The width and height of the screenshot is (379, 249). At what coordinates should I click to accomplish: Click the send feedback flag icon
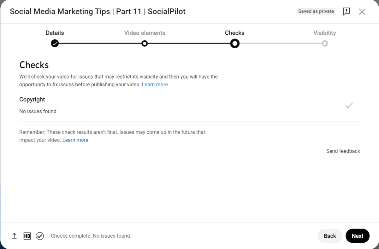346,11
